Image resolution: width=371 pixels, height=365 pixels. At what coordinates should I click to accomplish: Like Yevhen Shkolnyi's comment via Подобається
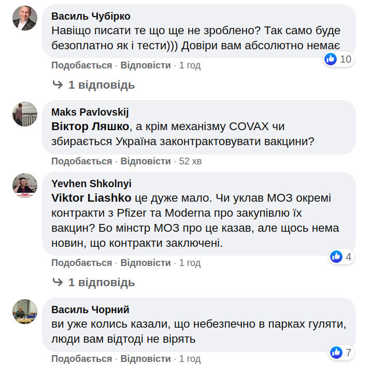click(x=81, y=263)
